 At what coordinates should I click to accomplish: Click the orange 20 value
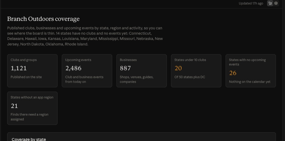pos(178,68)
